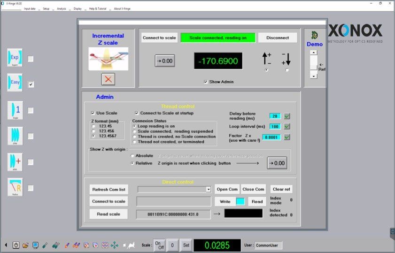The image size is (395, 253).
Task: Click the Single lens mode icon
Action: click(15, 110)
